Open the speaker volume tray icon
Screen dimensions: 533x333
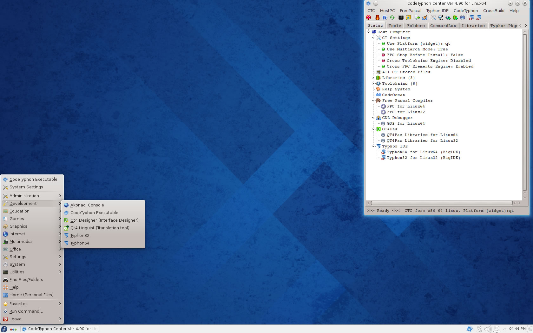pos(488,329)
